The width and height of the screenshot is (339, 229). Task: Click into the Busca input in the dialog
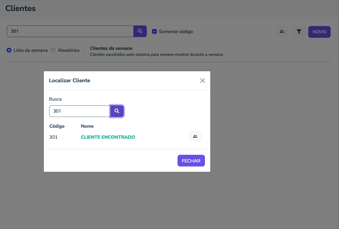tap(80, 111)
